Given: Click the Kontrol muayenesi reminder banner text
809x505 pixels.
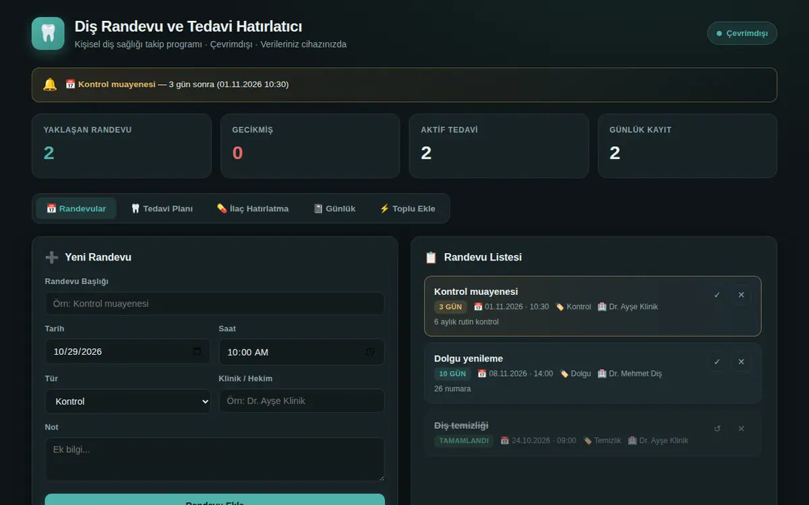Looking at the screenshot, I should (x=177, y=85).
